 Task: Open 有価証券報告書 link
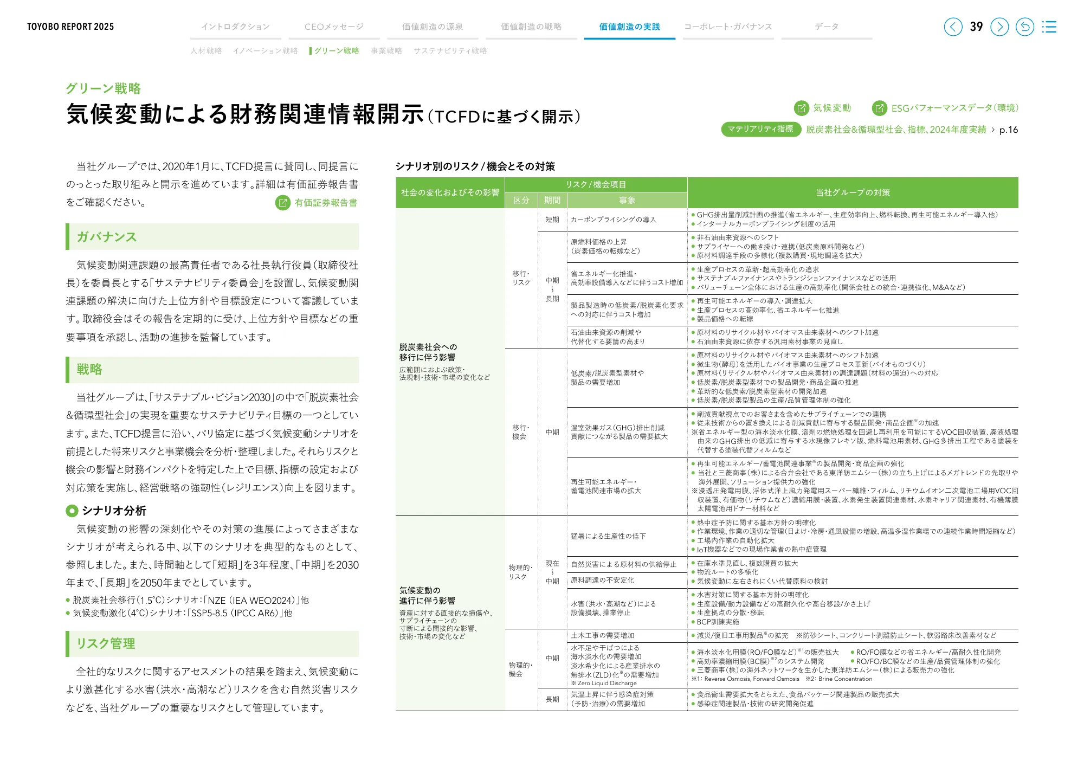pos(326,203)
